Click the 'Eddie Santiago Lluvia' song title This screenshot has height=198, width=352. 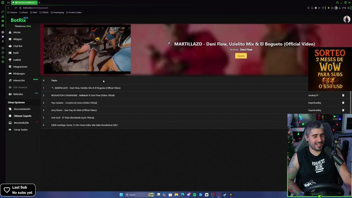pyautogui.click(x=84, y=125)
